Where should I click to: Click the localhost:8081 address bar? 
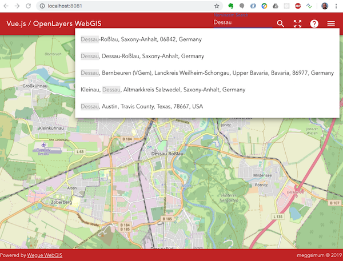pos(129,6)
